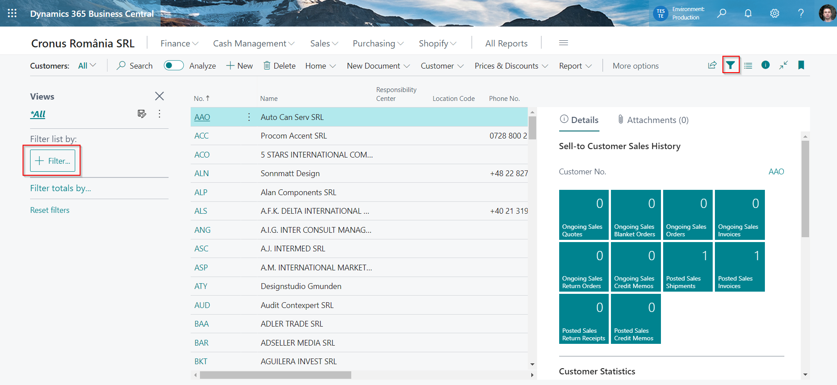Click the bookmark icon

pyautogui.click(x=801, y=65)
